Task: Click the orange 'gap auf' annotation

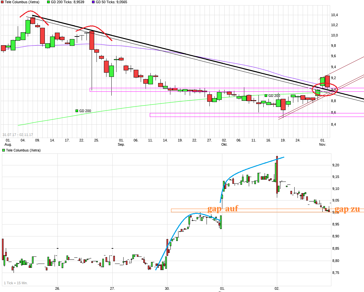Action: coord(223,209)
